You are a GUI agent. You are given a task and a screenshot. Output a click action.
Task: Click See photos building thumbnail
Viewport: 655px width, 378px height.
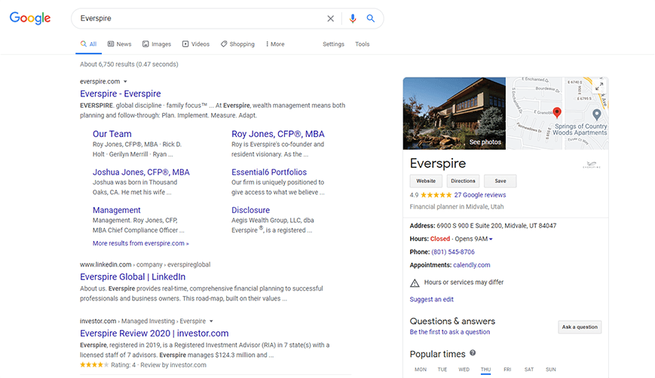tap(454, 114)
